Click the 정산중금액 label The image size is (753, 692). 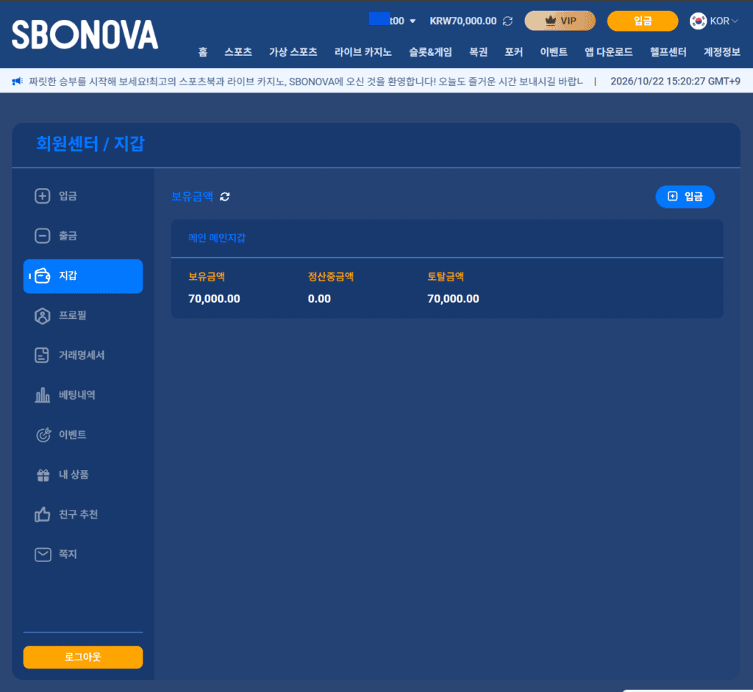coord(331,276)
